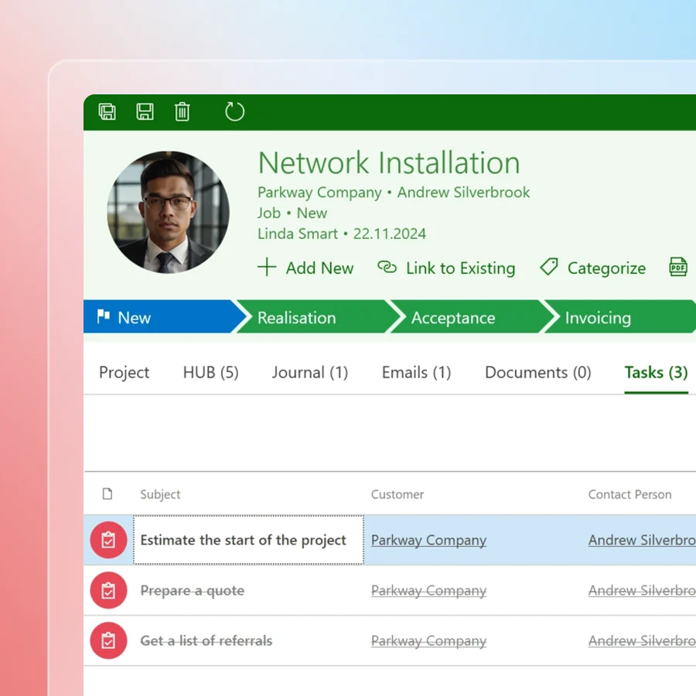Click the Save floppy disk icon

pos(145,112)
